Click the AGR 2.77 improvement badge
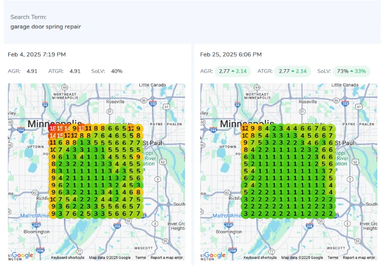Screen dimensions: 385x267 (x=232, y=71)
